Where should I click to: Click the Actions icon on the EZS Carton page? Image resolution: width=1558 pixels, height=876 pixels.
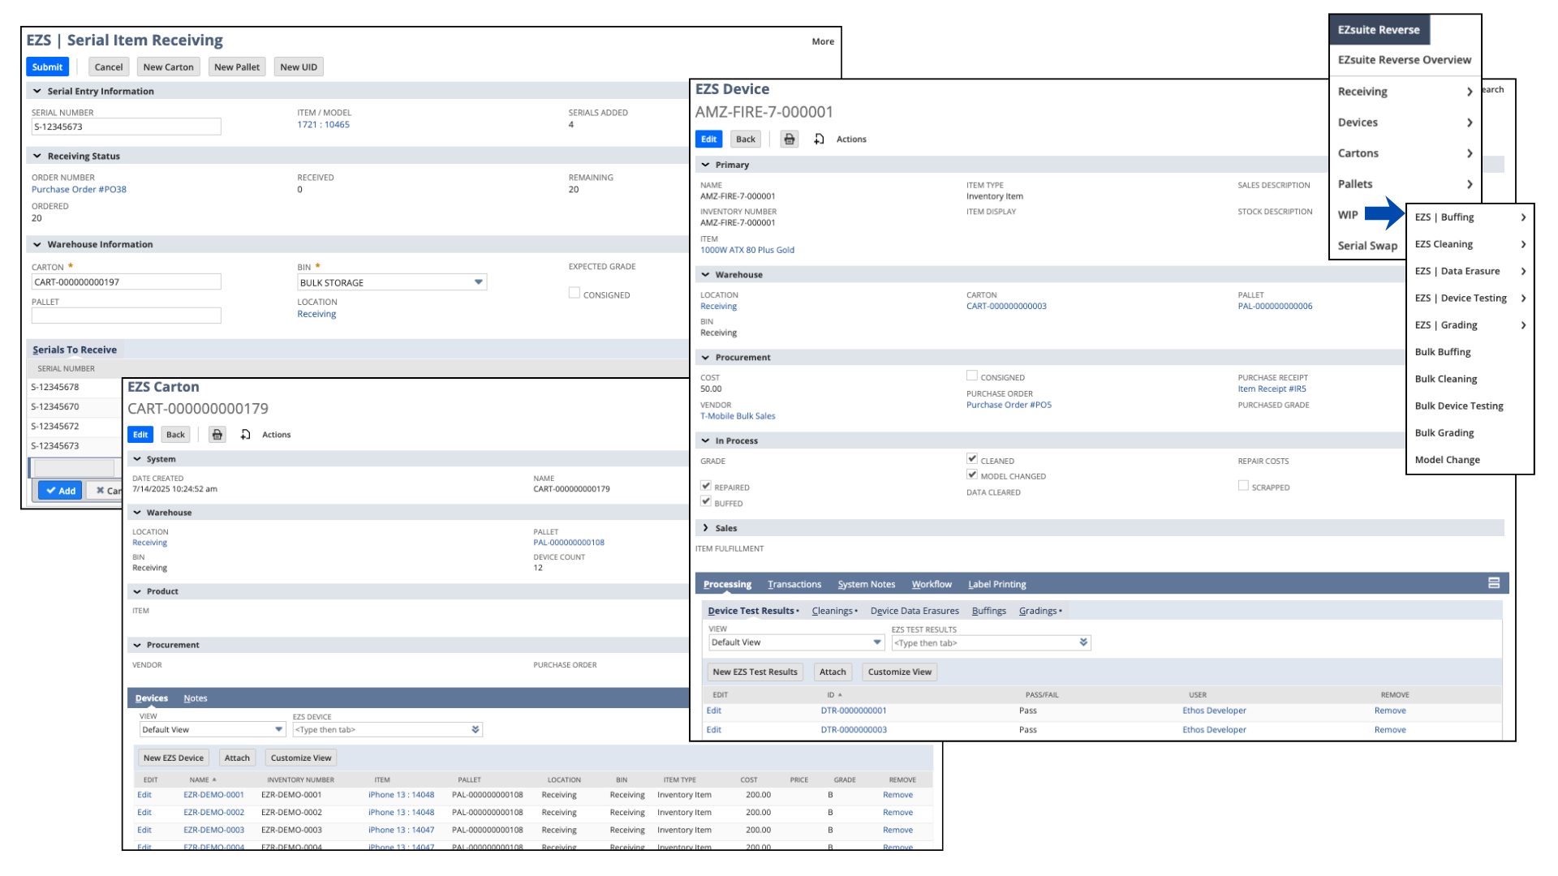(245, 435)
